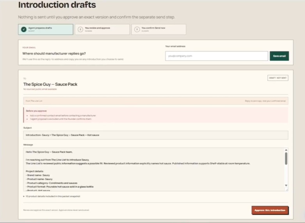This screenshot has width=305, height=223.
Task: Select the 'Agent prepares drafts' step
Action: pyautogui.click(x=46, y=30)
